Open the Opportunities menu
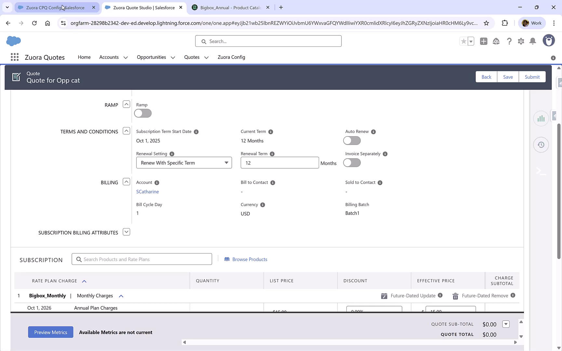562x351 pixels. point(156,57)
